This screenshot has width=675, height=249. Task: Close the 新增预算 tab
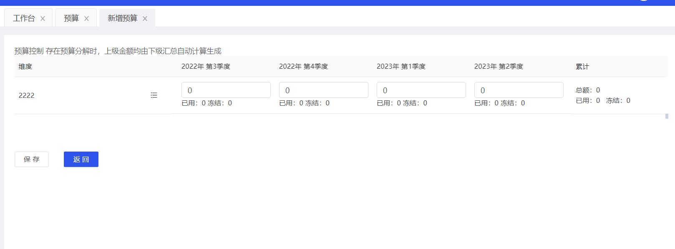point(145,19)
